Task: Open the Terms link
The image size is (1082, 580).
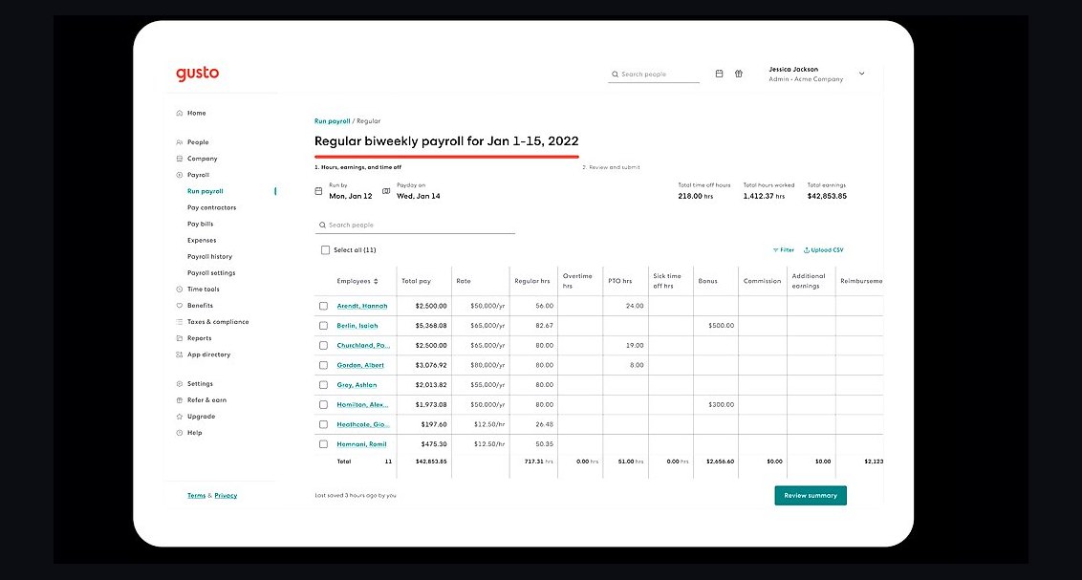Action: 196,496
